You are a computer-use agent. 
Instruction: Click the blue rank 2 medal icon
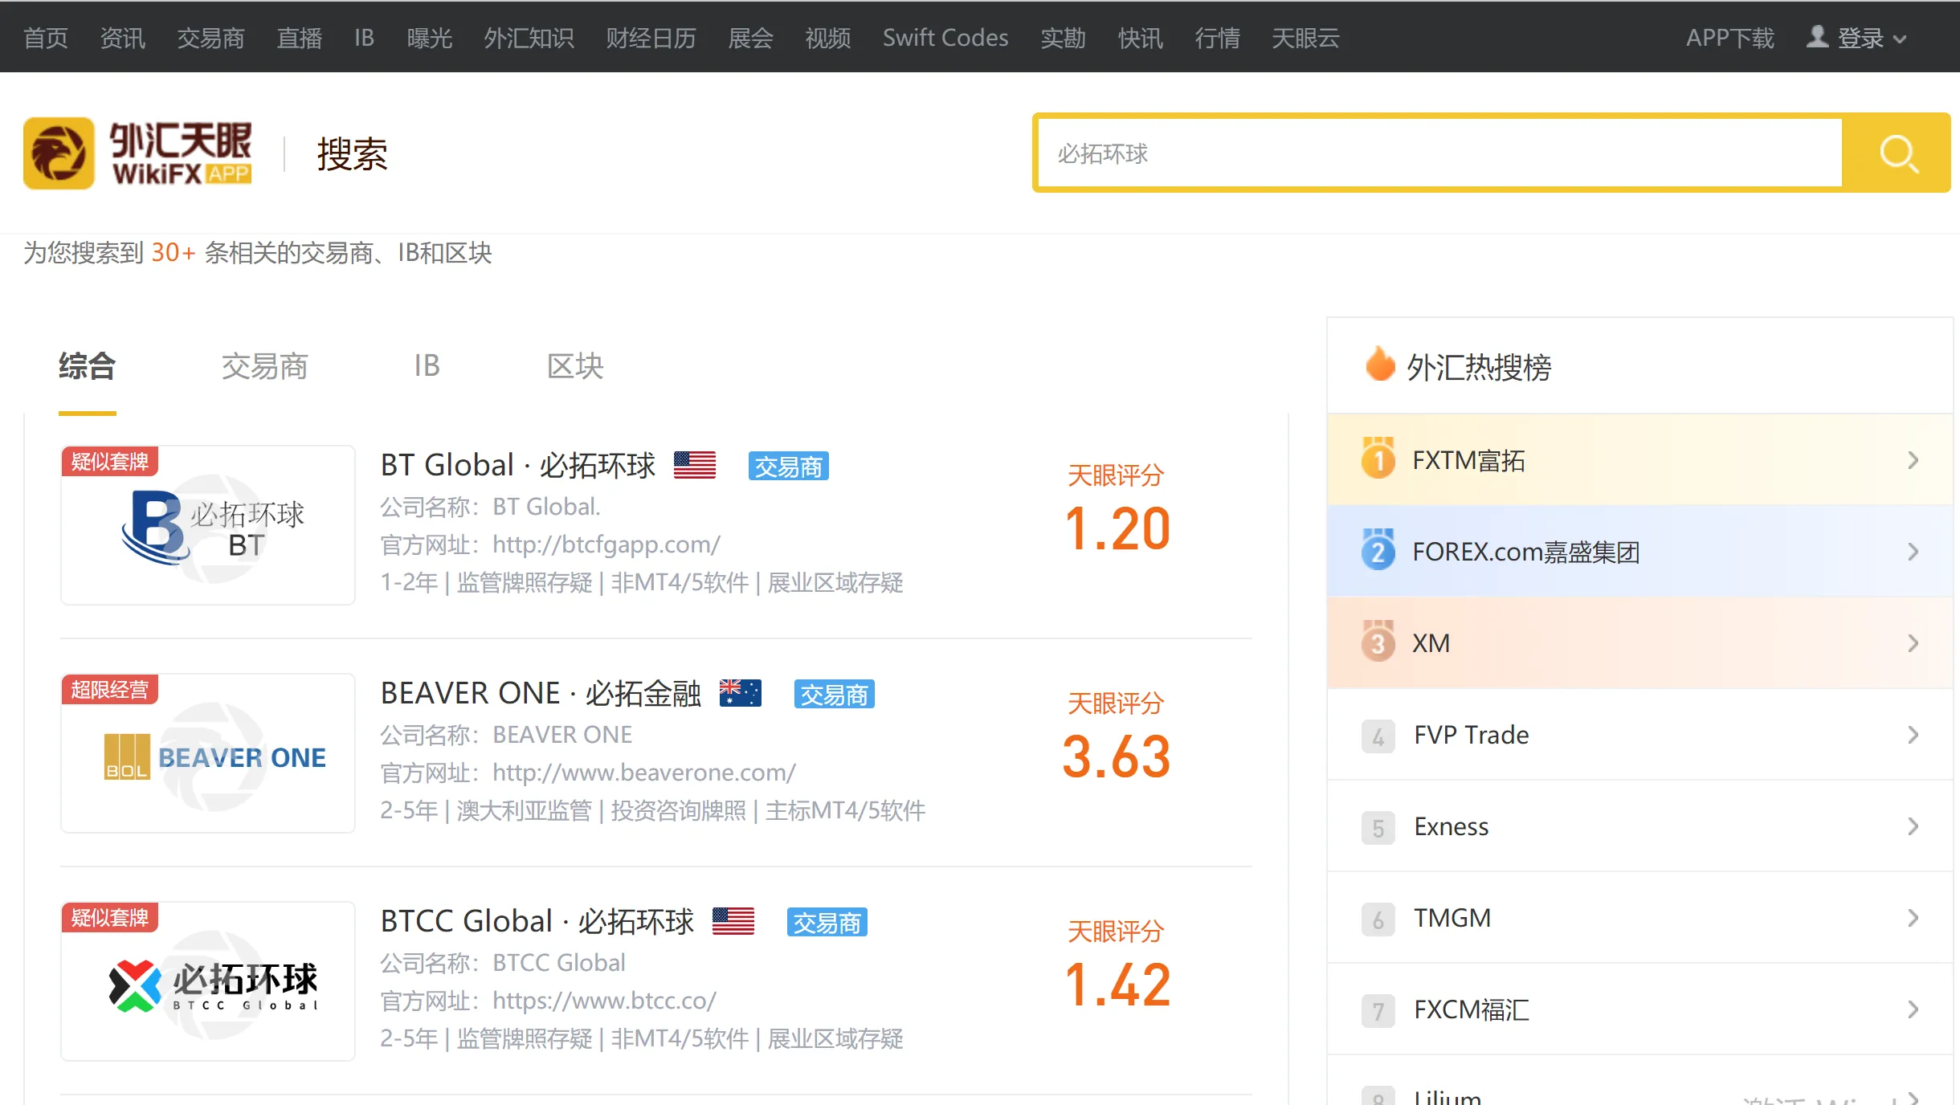coord(1378,550)
